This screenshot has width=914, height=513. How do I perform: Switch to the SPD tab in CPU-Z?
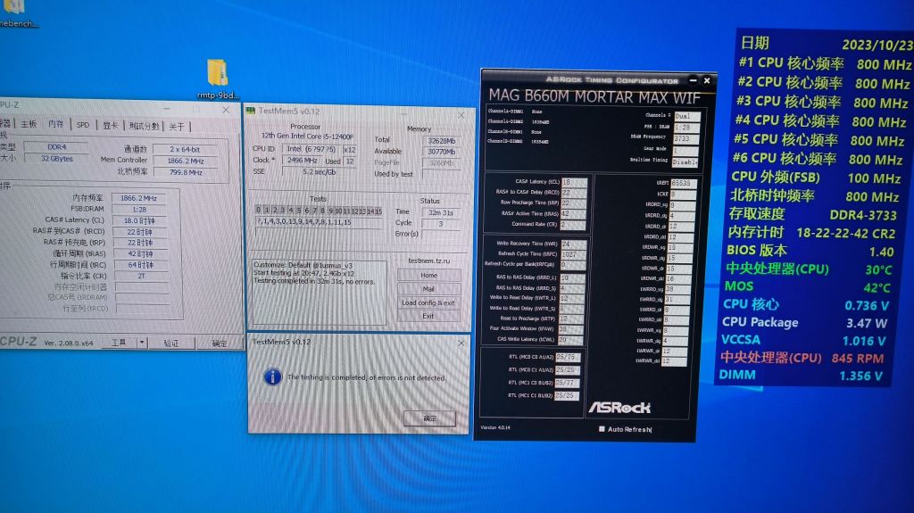(x=83, y=126)
